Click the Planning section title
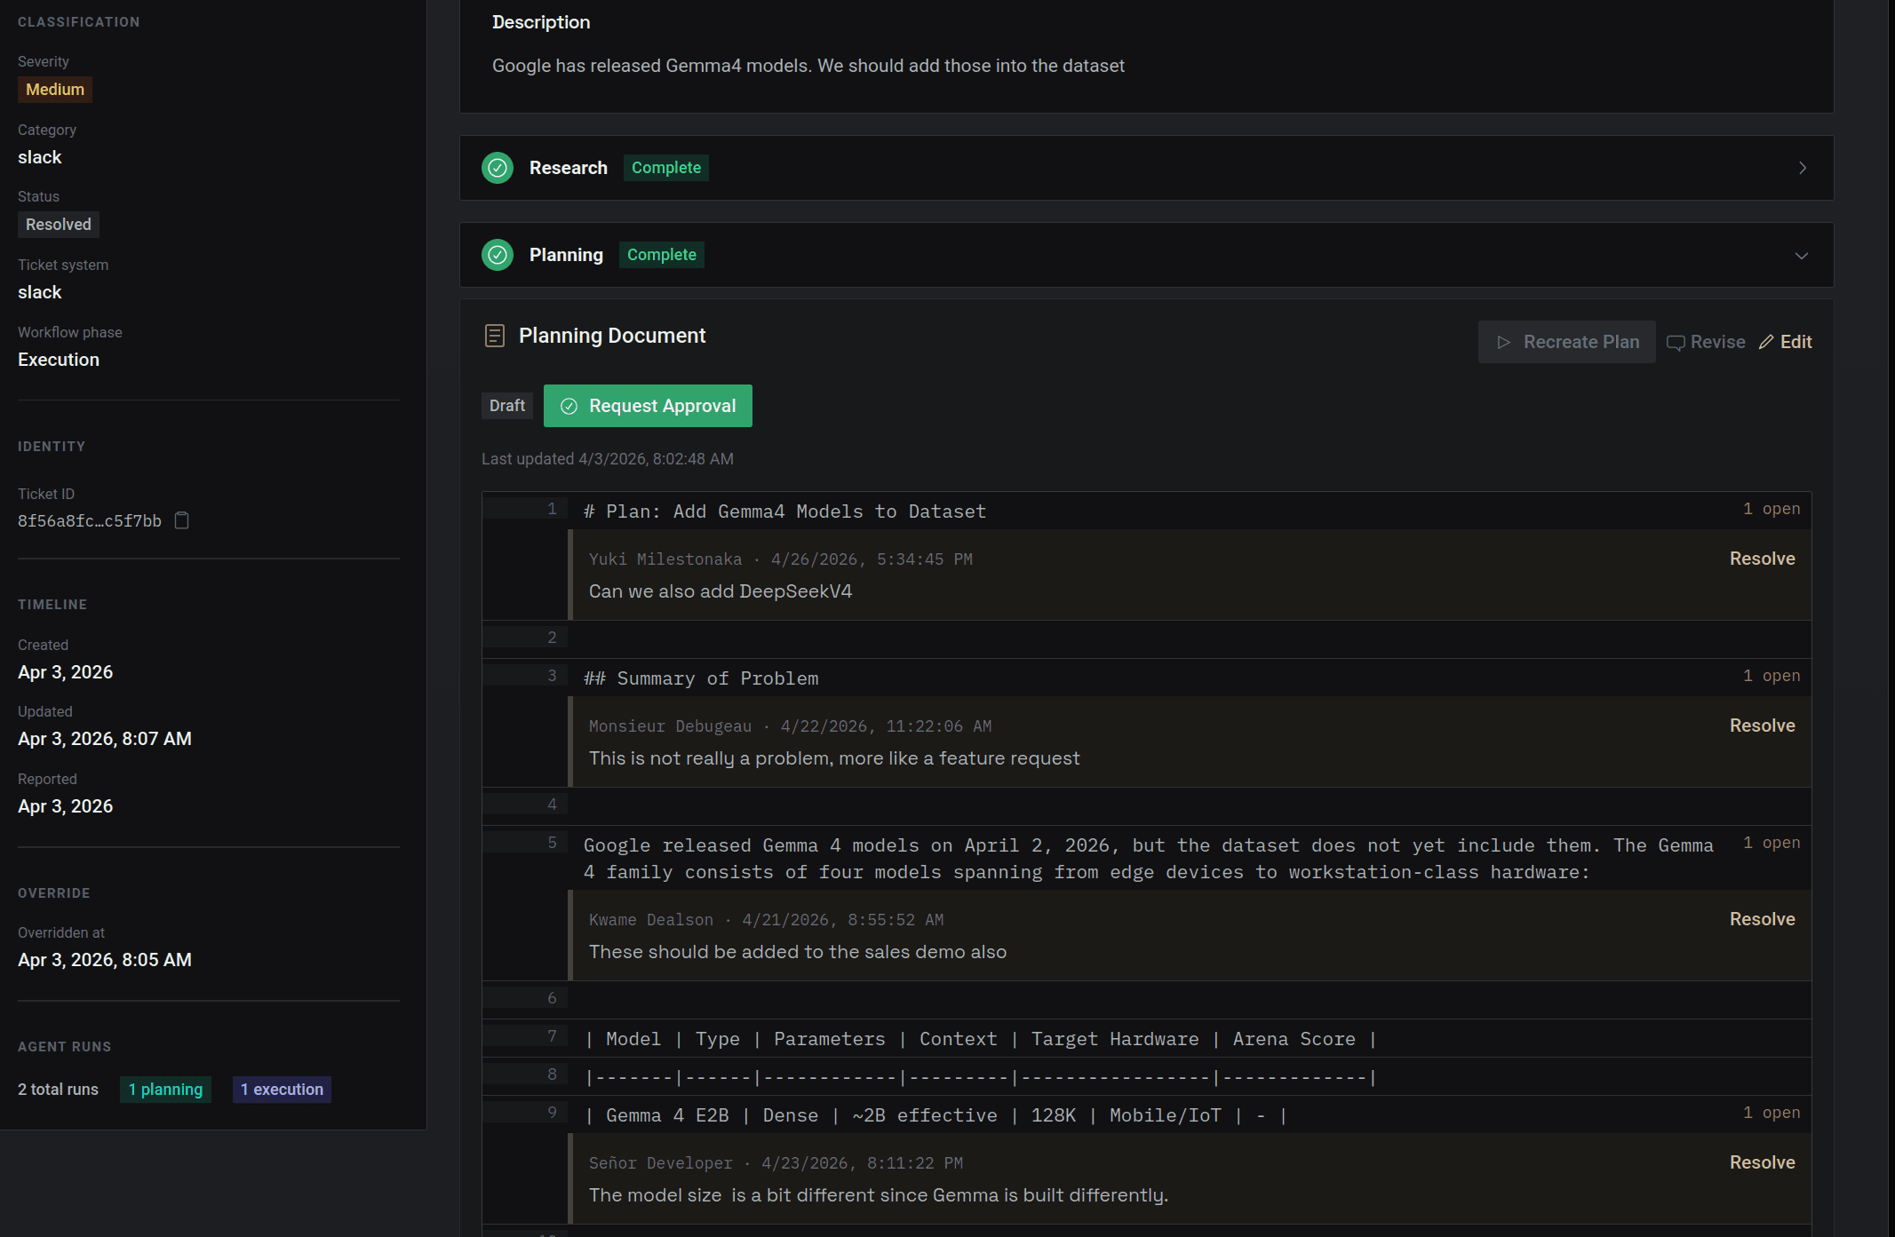This screenshot has height=1237, width=1895. click(x=566, y=255)
